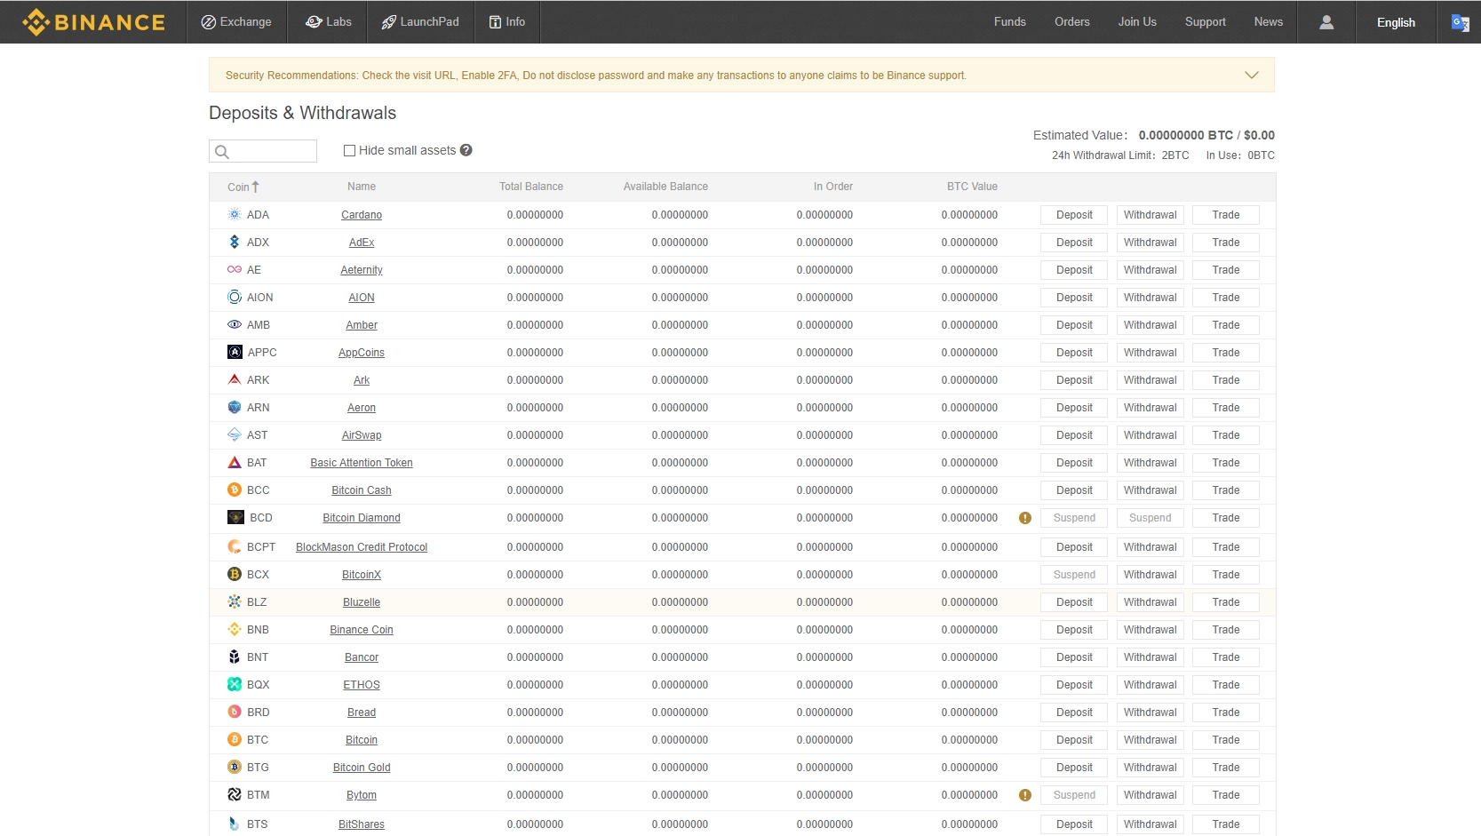Click the Bitcoin BTC coin icon

[x=235, y=740]
